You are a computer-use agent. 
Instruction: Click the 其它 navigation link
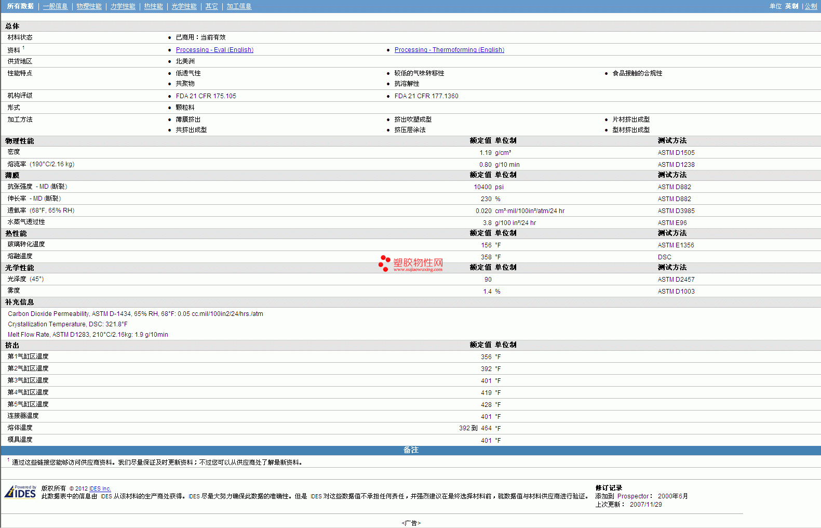211,6
